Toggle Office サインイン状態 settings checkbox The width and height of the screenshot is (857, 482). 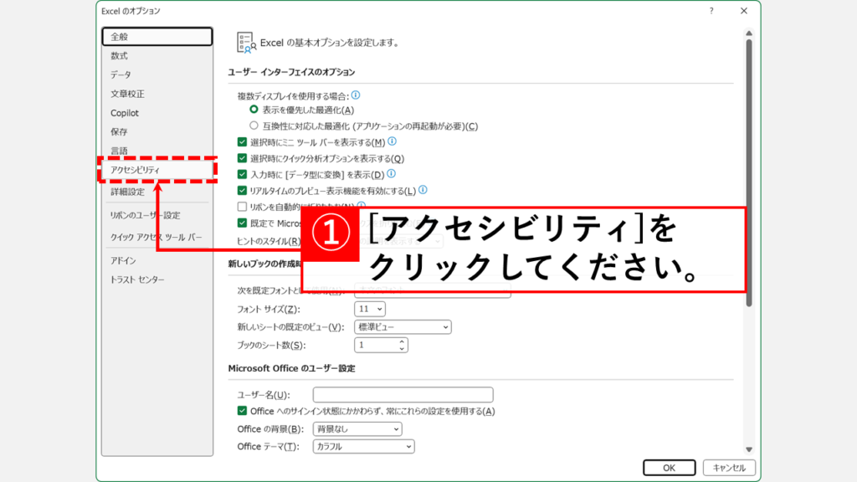point(243,411)
